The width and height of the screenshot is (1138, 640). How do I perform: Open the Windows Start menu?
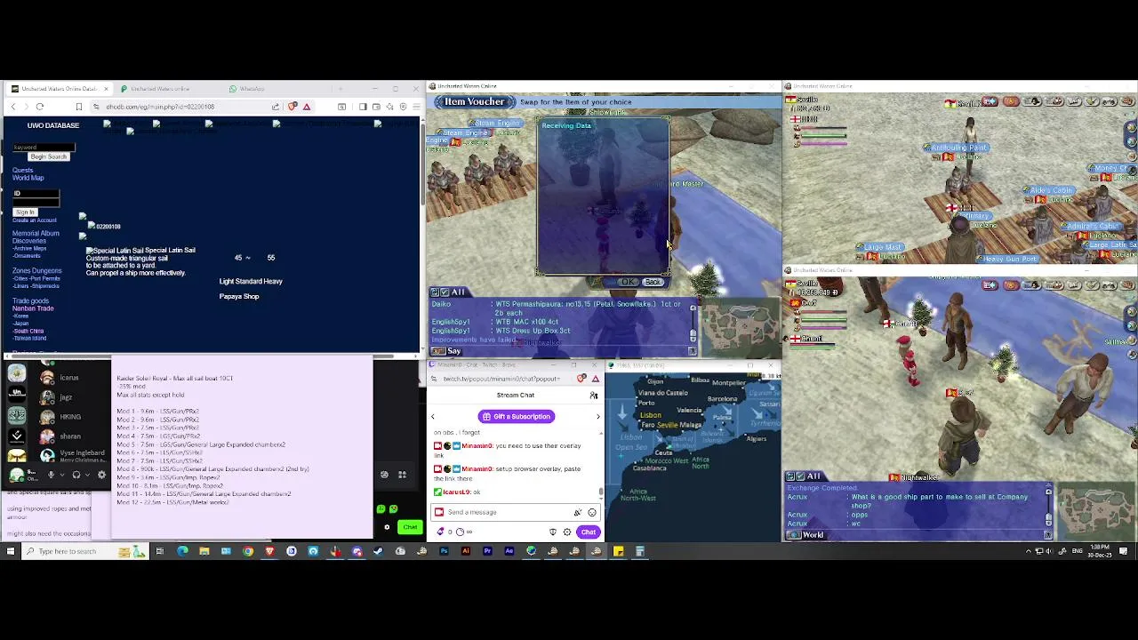click(x=10, y=551)
